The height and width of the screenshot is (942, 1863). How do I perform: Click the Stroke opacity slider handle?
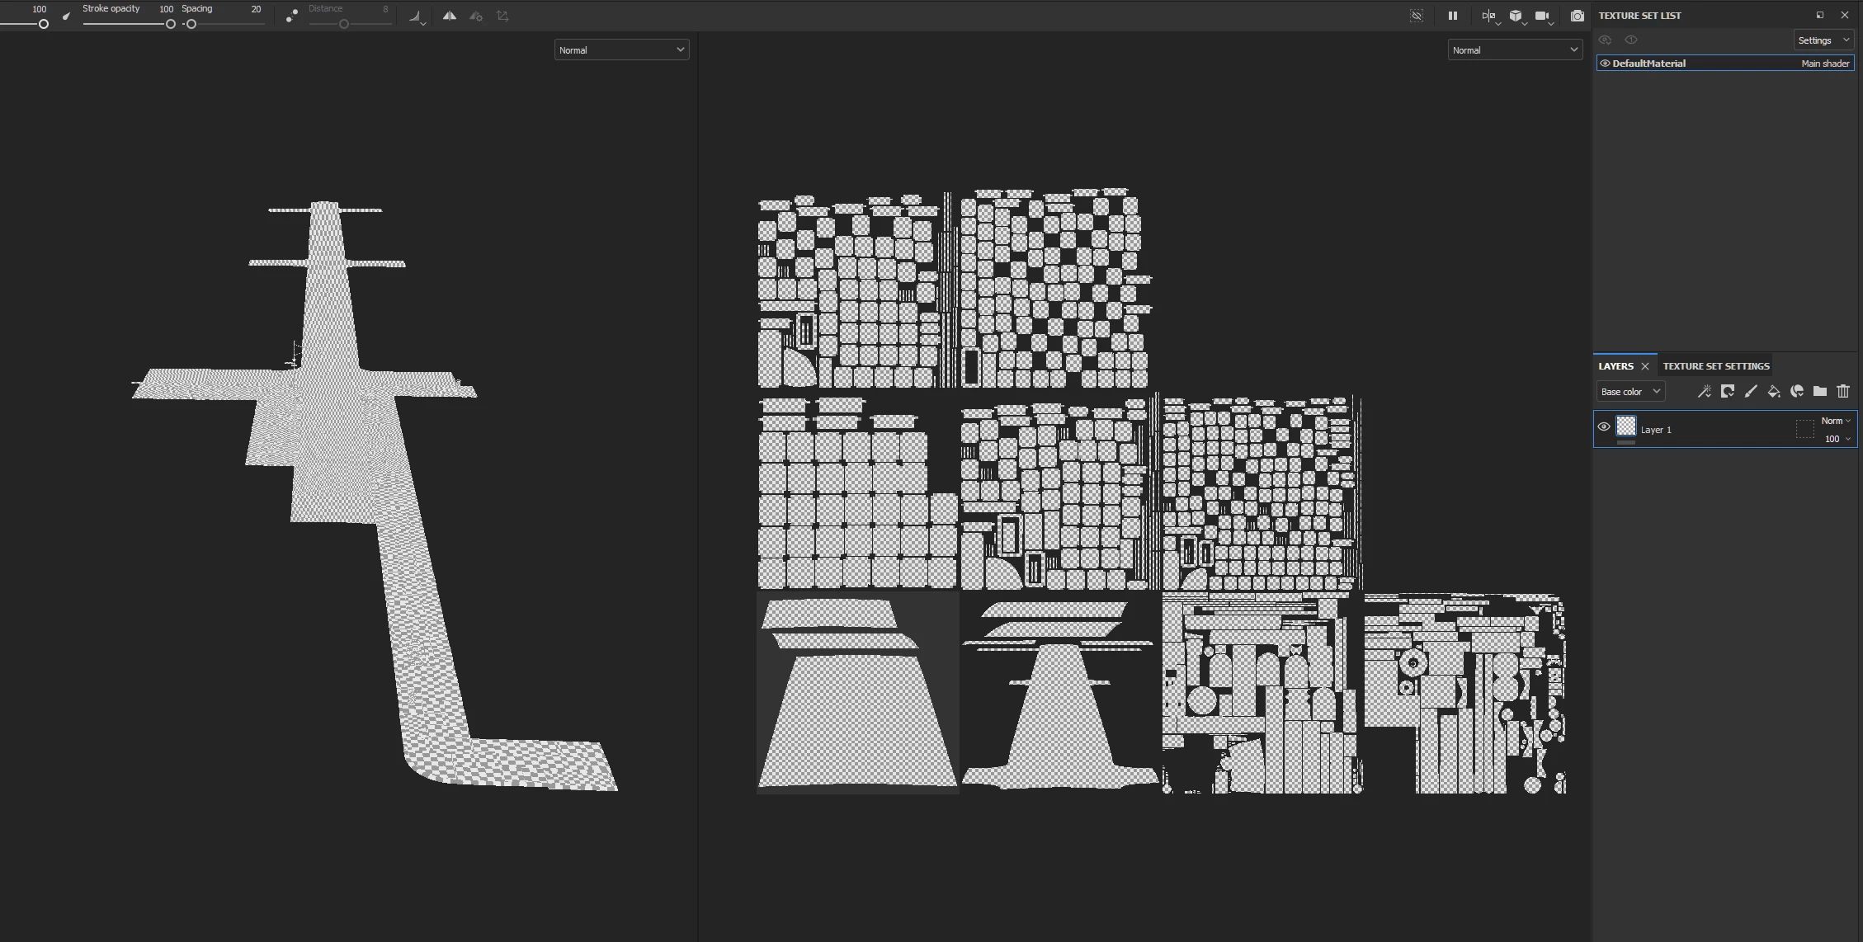(170, 24)
